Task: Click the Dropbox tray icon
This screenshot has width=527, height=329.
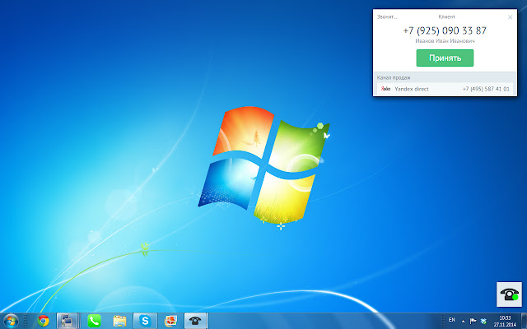Action: 483,322
